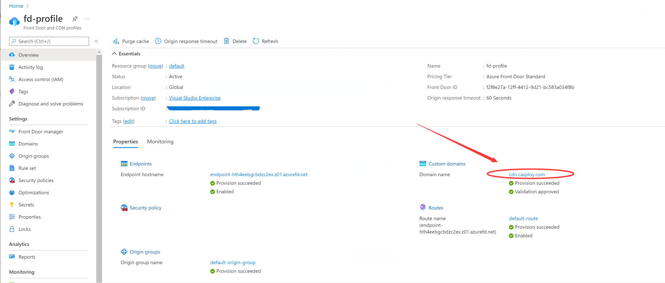Open the more options ellipsis menu
Image resolution: width=665 pixels, height=283 pixels.
pyautogui.click(x=87, y=19)
